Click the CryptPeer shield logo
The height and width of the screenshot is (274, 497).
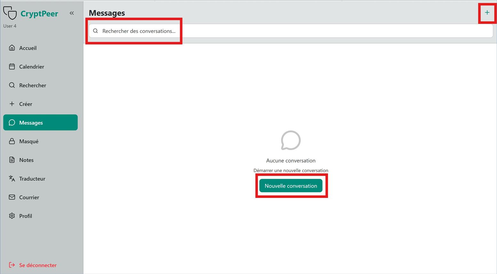point(10,13)
